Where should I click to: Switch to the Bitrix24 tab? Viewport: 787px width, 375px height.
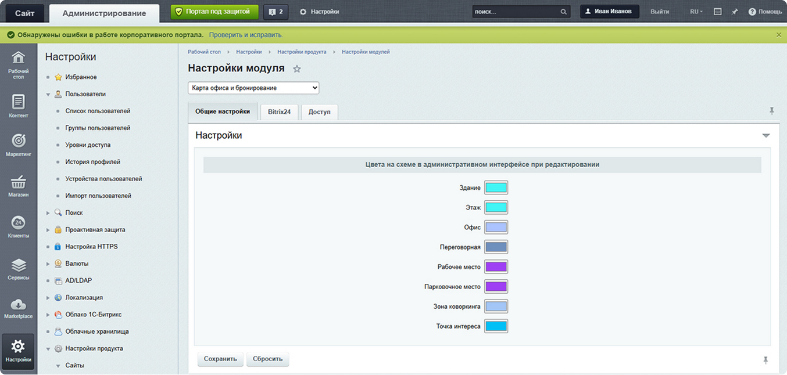tap(279, 112)
